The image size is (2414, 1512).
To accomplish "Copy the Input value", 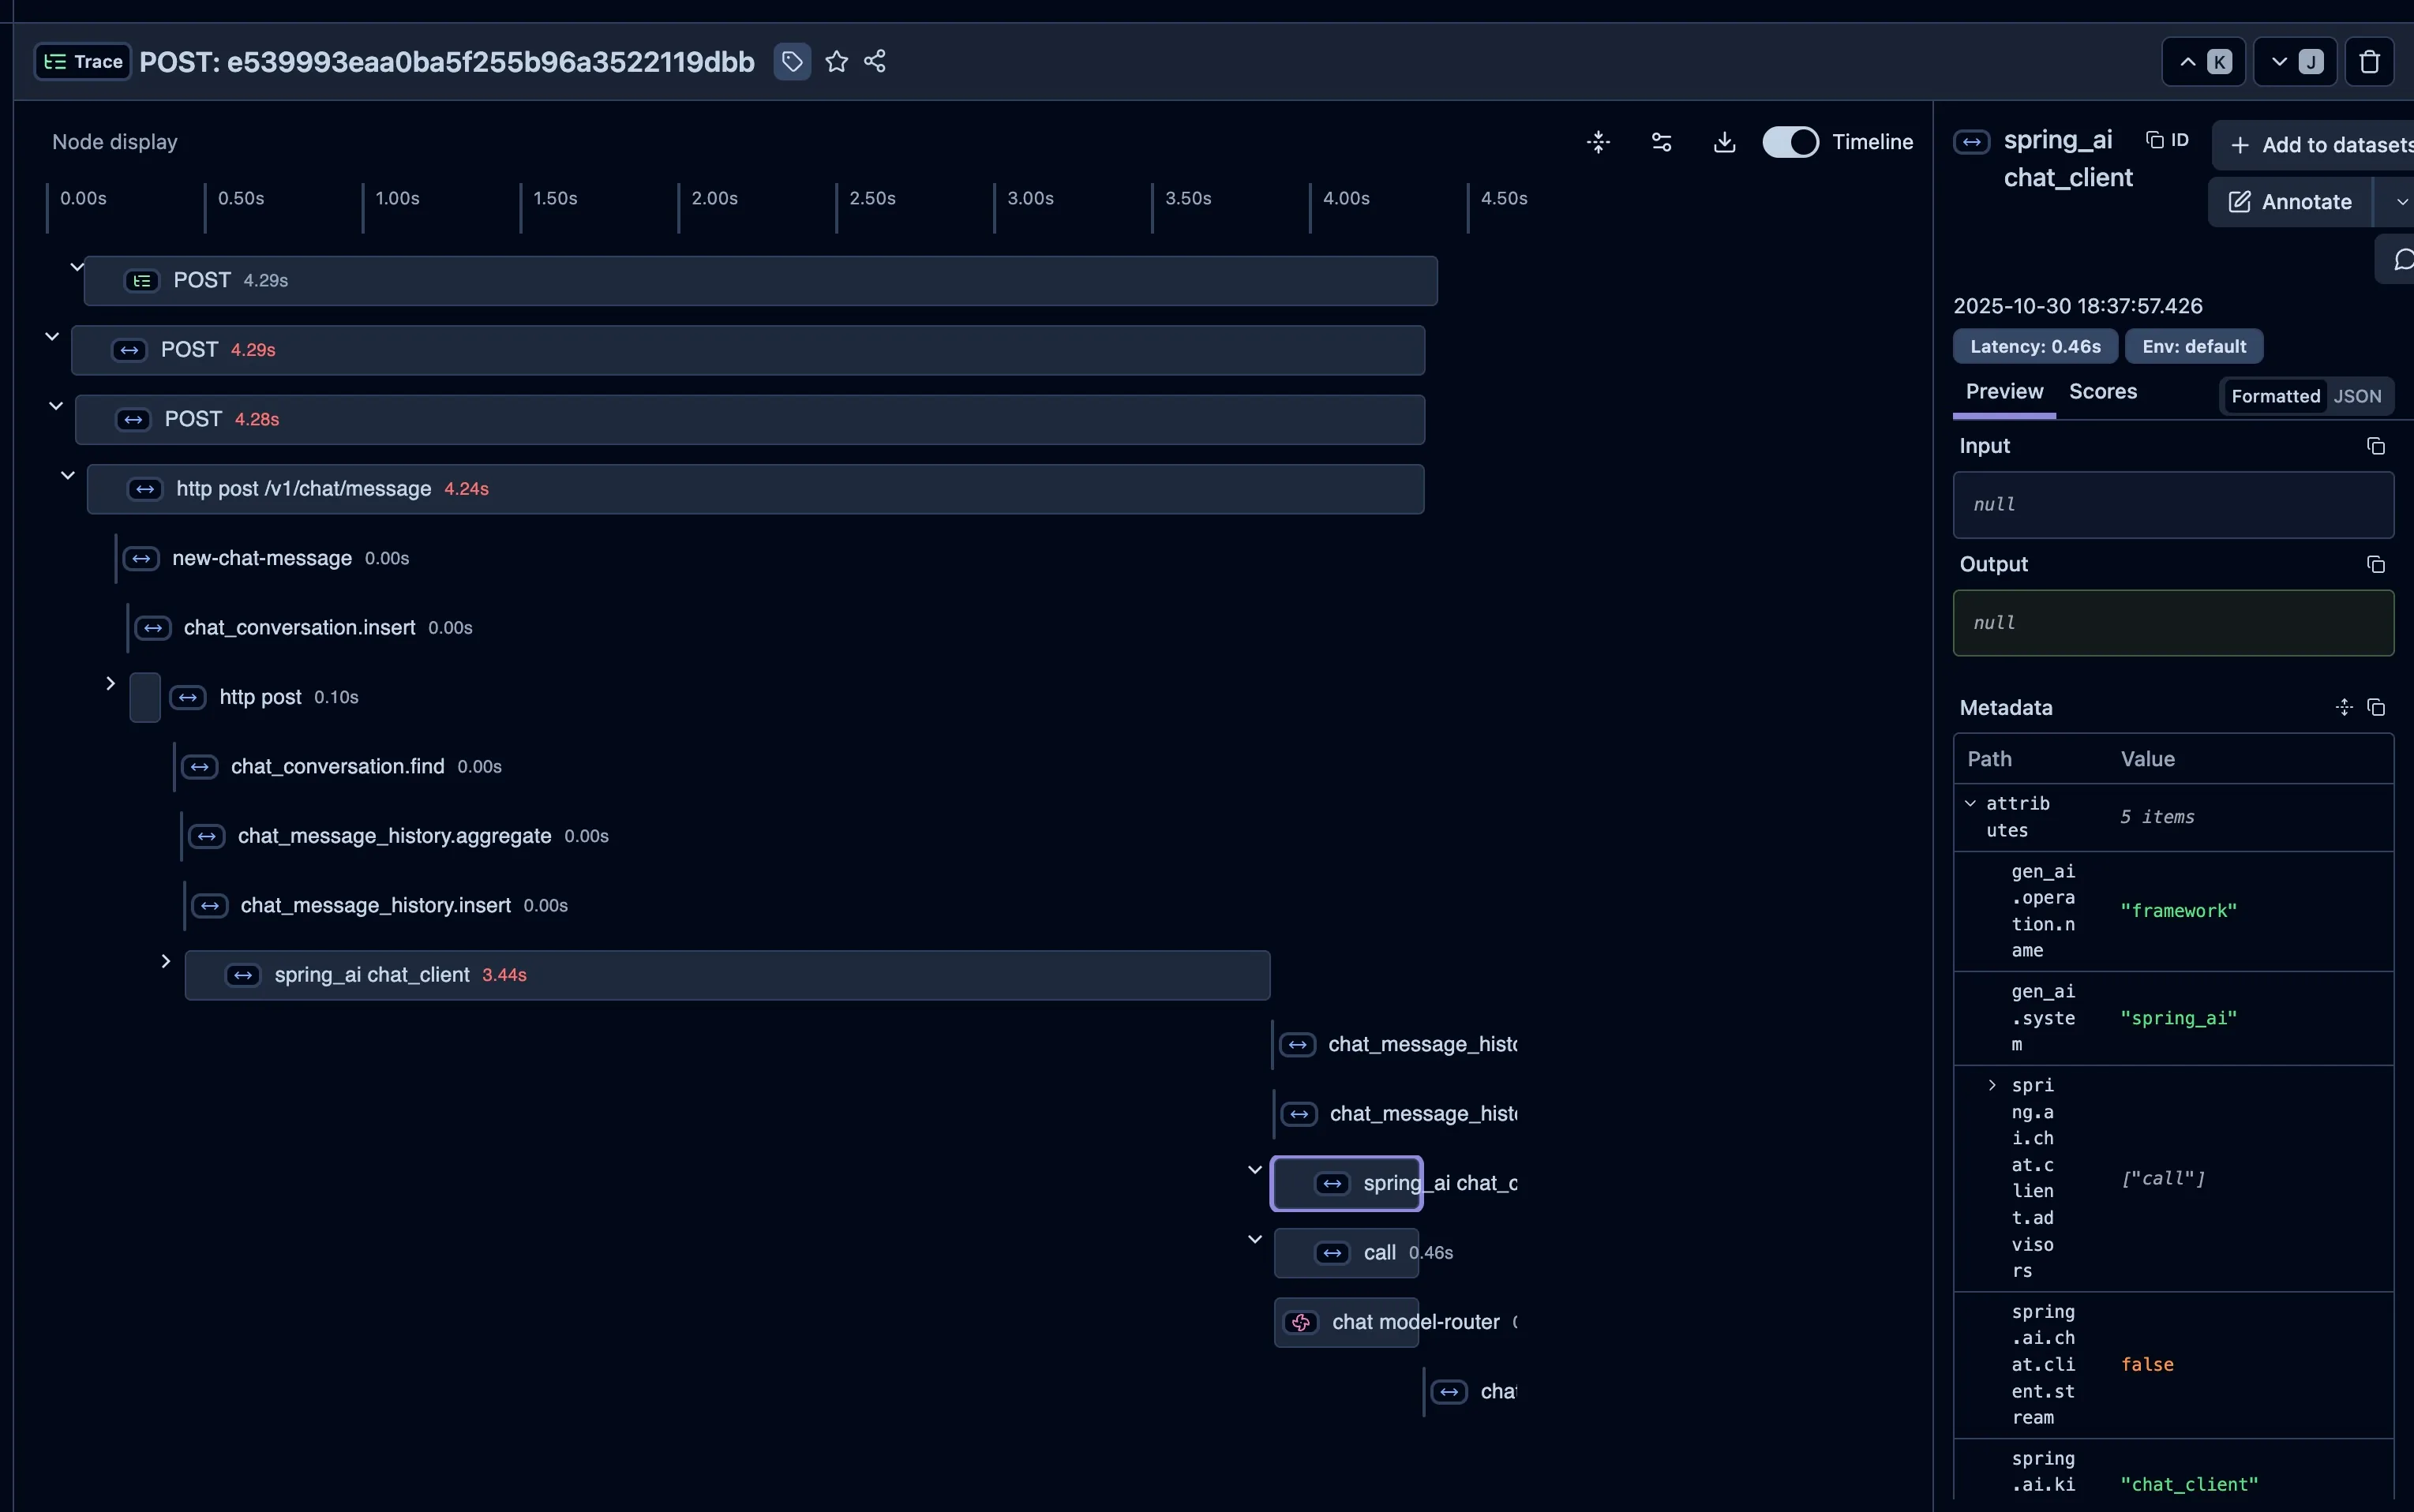I will (x=2375, y=446).
